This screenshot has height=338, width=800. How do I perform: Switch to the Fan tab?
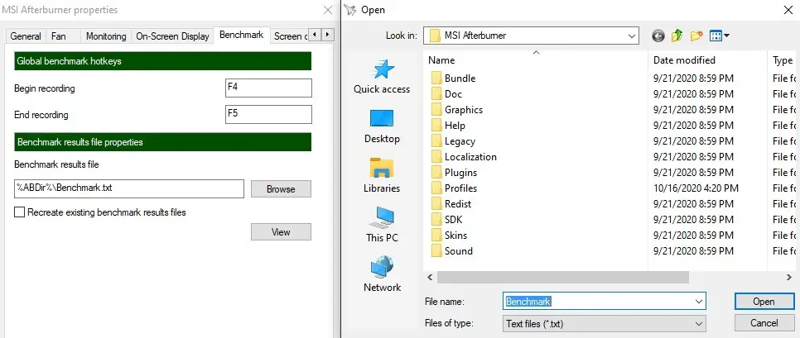tap(59, 36)
